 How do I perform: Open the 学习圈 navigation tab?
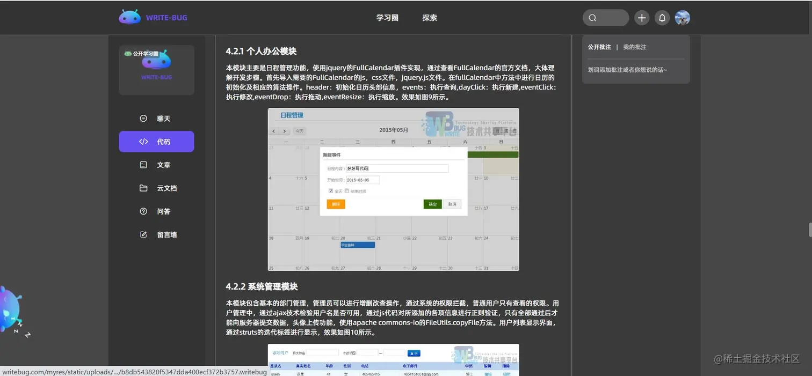point(387,18)
